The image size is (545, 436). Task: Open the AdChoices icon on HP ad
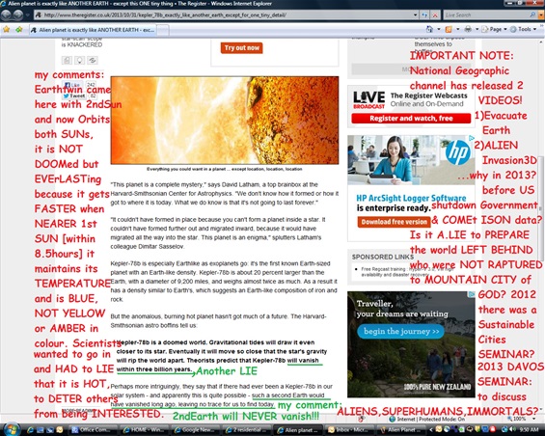pos(472,138)
